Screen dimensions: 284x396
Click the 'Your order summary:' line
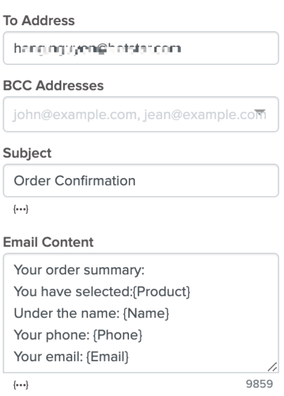[79, 270]
